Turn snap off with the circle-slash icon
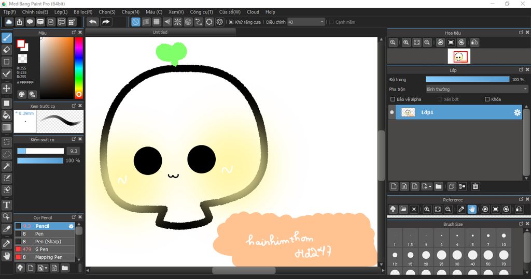 (x=135, y=22)
